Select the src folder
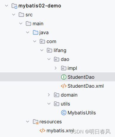The image size is (115, 137). [29, 15]
